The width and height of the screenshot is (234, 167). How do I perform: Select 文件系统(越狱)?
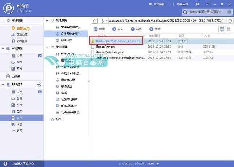(x=66, y=34)
